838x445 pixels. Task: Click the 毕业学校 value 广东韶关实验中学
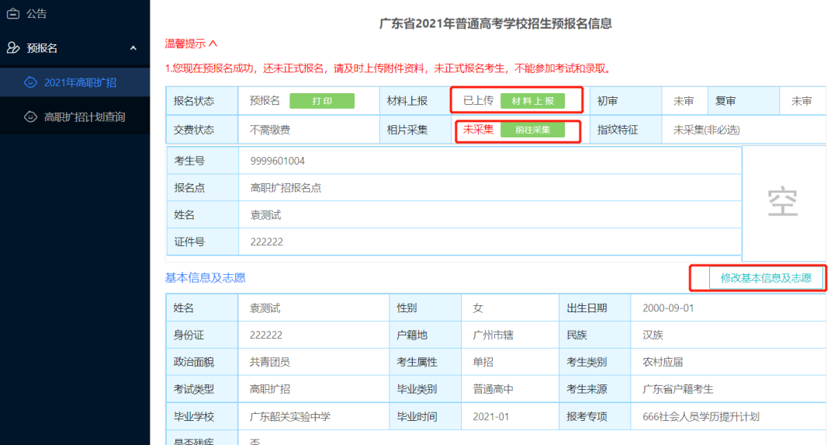tap(289, 416)
